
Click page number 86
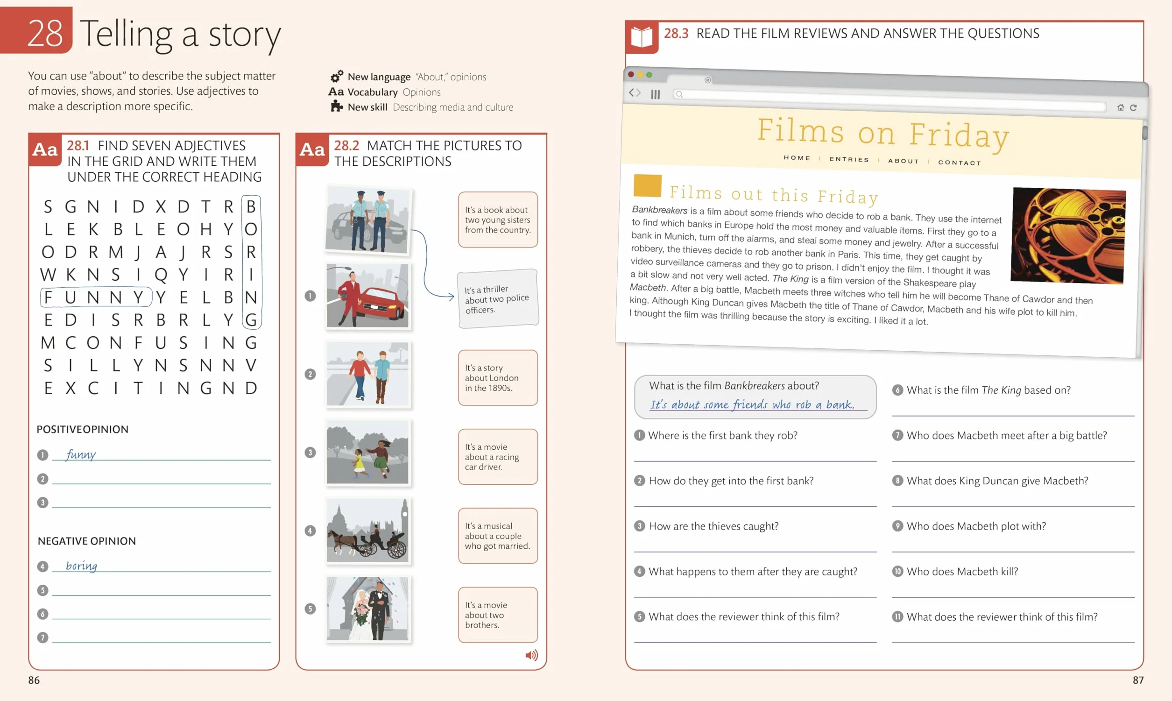click(34, 680)
